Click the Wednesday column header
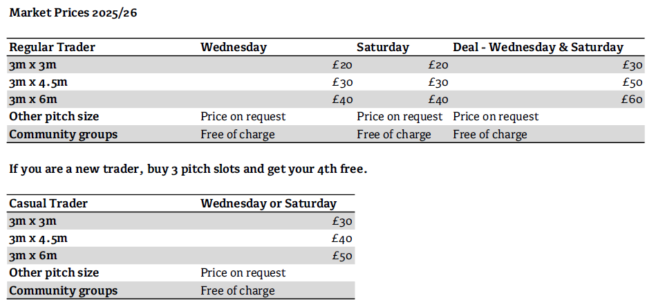The height and width of the screenshot is (307, 656). tap(234, 47)
